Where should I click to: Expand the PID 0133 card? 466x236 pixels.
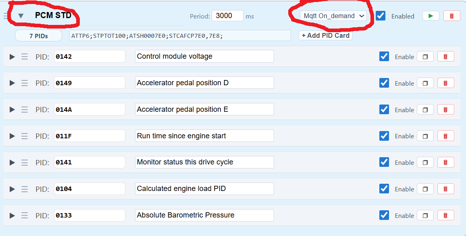coord(12,215)
